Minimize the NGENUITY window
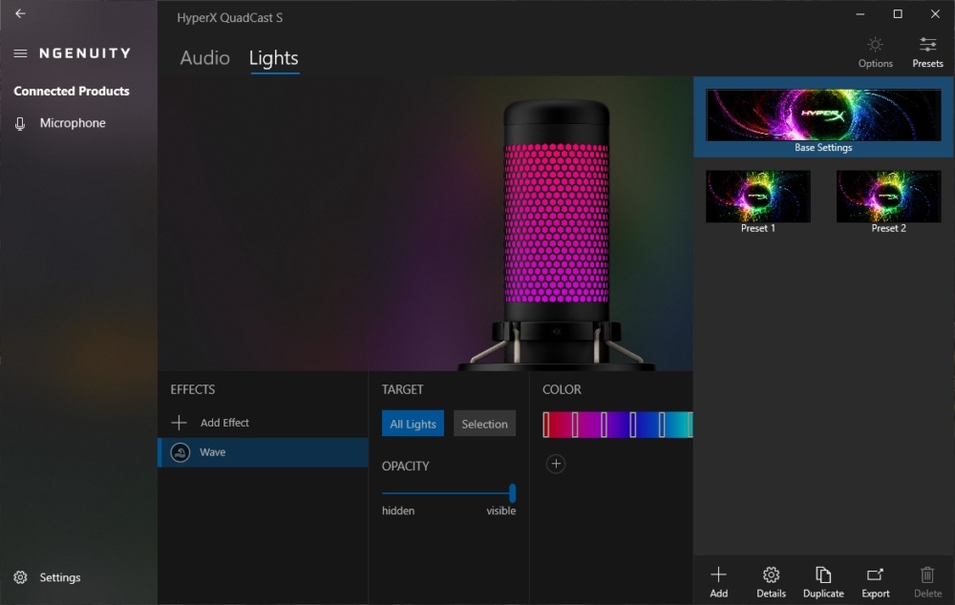The image size is (955, 605). point(860,14)
